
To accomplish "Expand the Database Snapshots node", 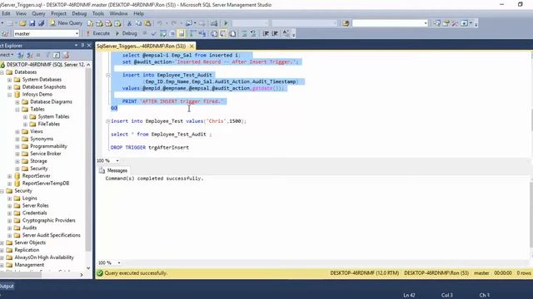I will [x=9, y=87].
